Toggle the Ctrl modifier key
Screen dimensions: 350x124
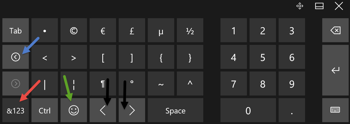45,110
